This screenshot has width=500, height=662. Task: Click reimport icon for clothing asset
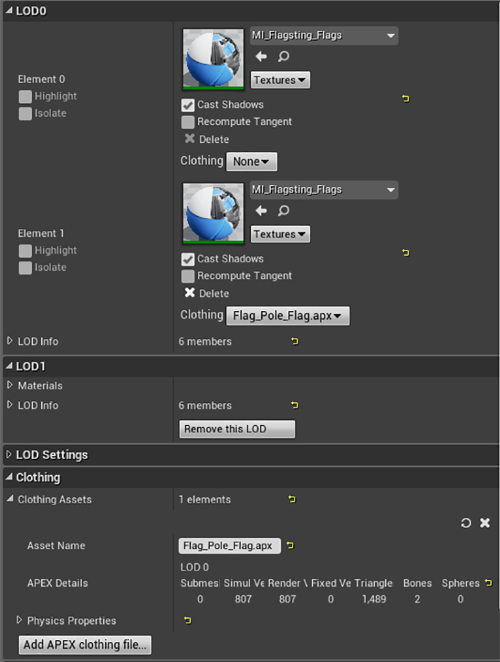466,523
